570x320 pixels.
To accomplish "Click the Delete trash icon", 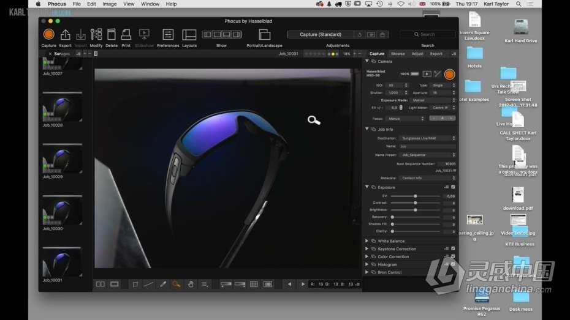I will coord(112,35).
